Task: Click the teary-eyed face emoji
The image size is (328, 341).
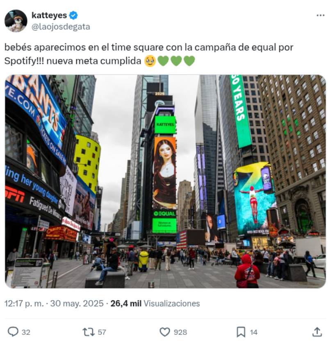Action: [x=150, y=61]
